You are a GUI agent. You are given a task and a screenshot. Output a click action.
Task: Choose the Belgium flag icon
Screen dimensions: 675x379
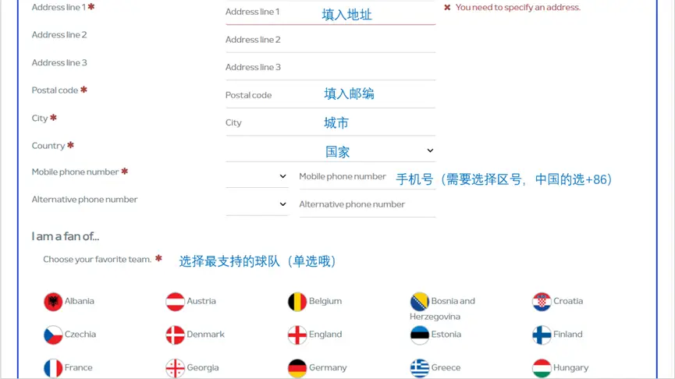(297, 302)
